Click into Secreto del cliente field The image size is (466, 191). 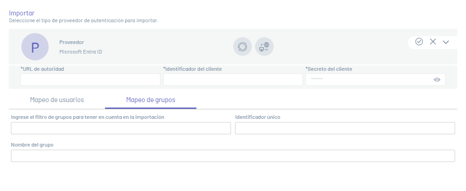(368, 79)
